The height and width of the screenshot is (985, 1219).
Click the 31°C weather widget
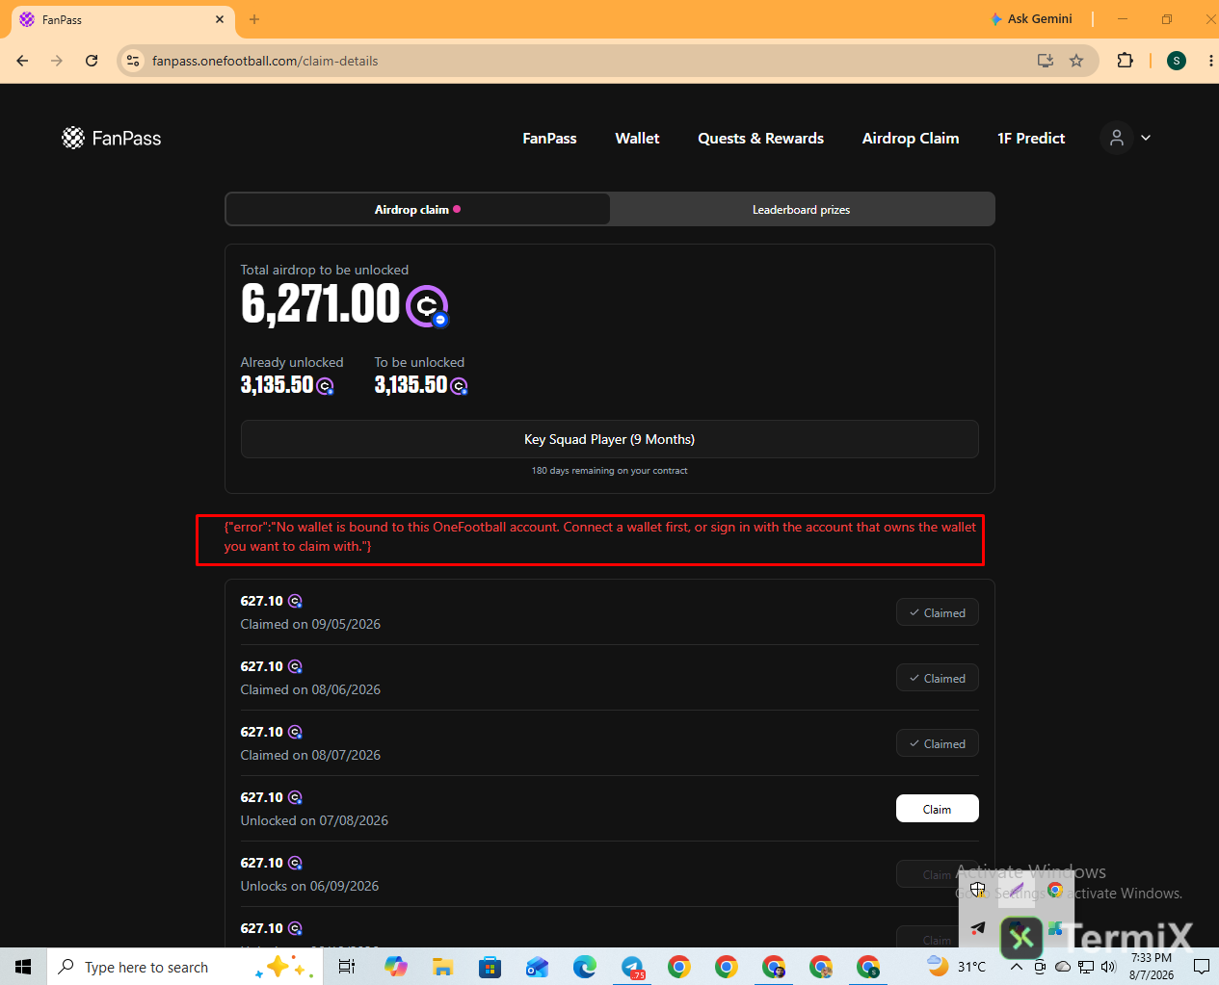956,967
